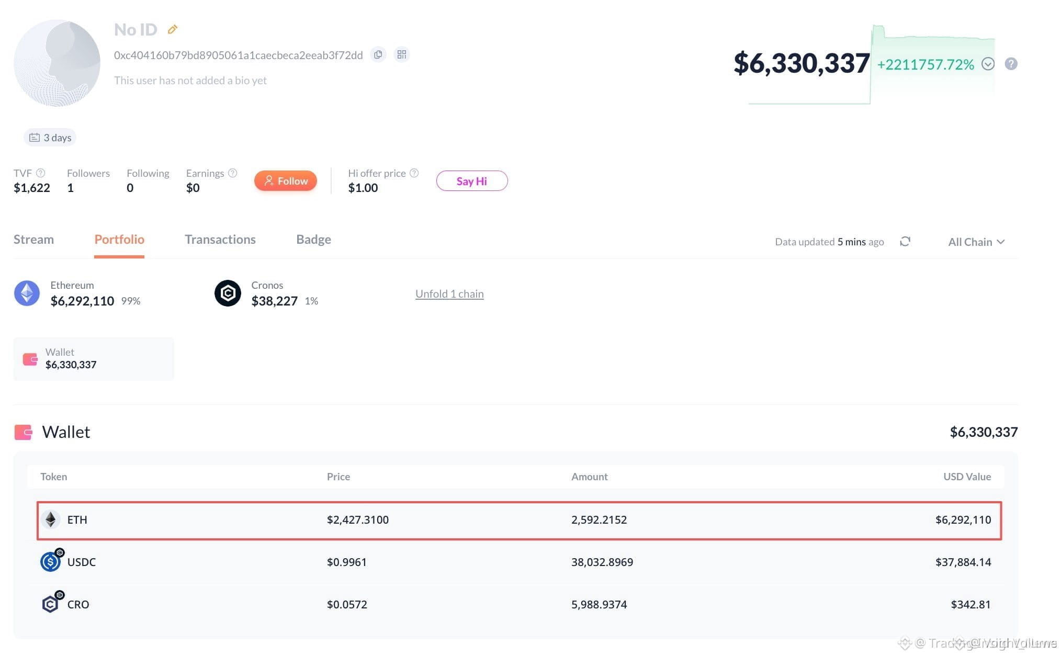Viewport: 1061px width, 656px height.
Task: Switch to the Stream tab
Action: (x=33, y=240)
